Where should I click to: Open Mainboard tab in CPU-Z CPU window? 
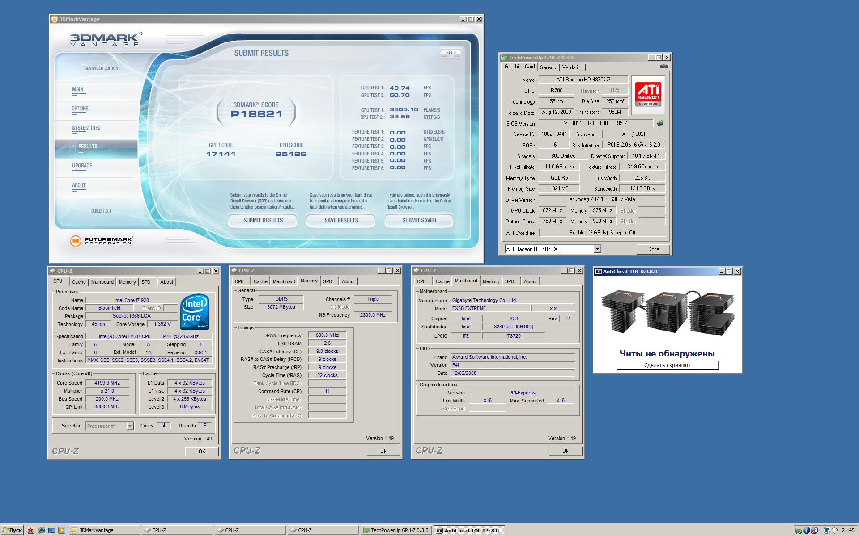point(102,282)
